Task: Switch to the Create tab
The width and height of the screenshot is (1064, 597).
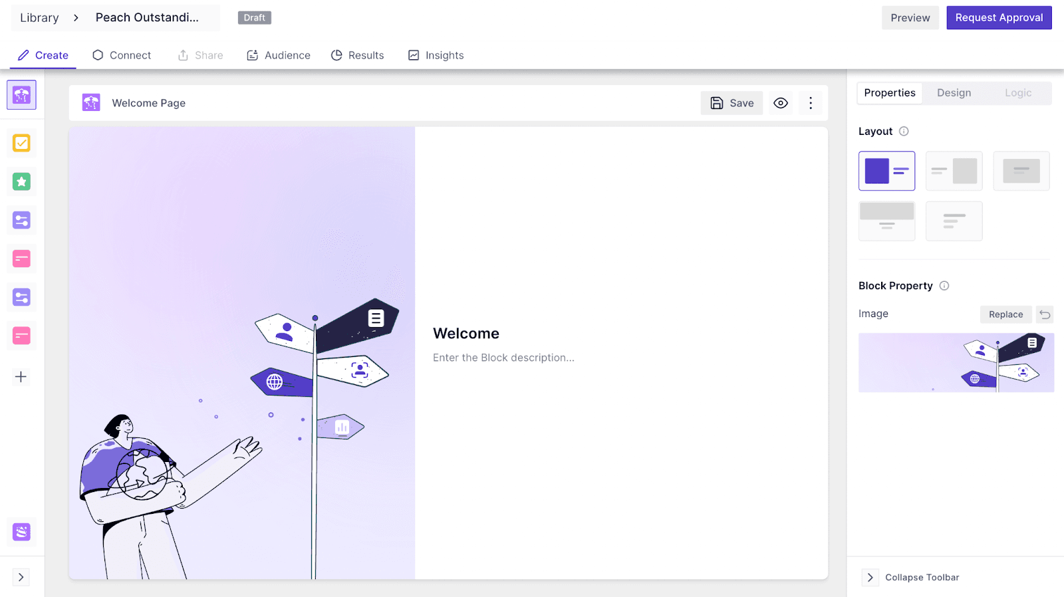Action: tap(43, 55)
